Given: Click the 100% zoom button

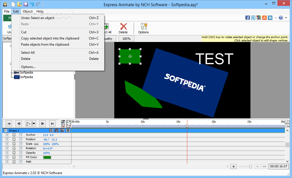Looking at the screenshot, I should coord(126,39).
